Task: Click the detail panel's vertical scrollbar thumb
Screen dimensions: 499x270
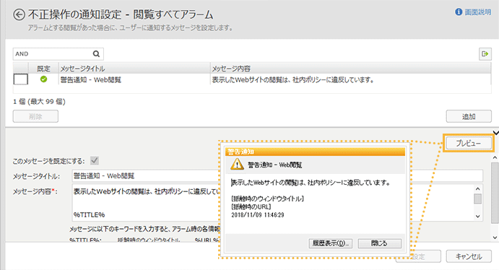Action: [x=495, y=193]
